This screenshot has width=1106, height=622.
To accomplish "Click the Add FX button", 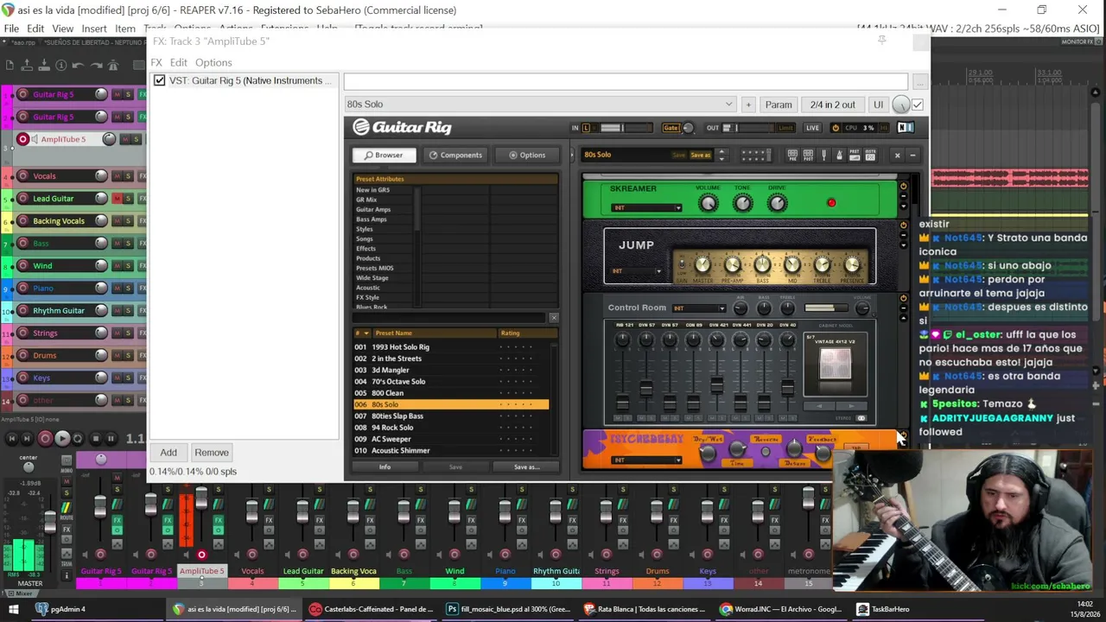I will point(168,453).
